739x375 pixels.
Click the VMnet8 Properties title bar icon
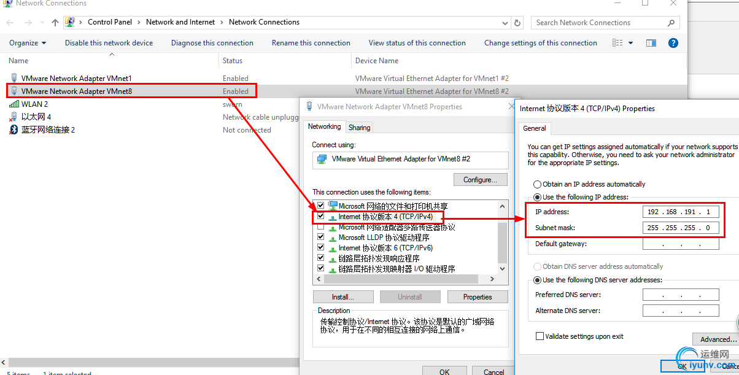click(309, 106)
